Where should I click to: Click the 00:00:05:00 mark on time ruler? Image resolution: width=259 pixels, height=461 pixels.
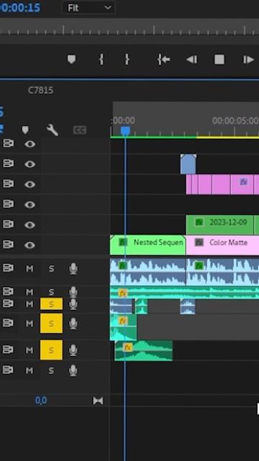(x=235, y=120)
